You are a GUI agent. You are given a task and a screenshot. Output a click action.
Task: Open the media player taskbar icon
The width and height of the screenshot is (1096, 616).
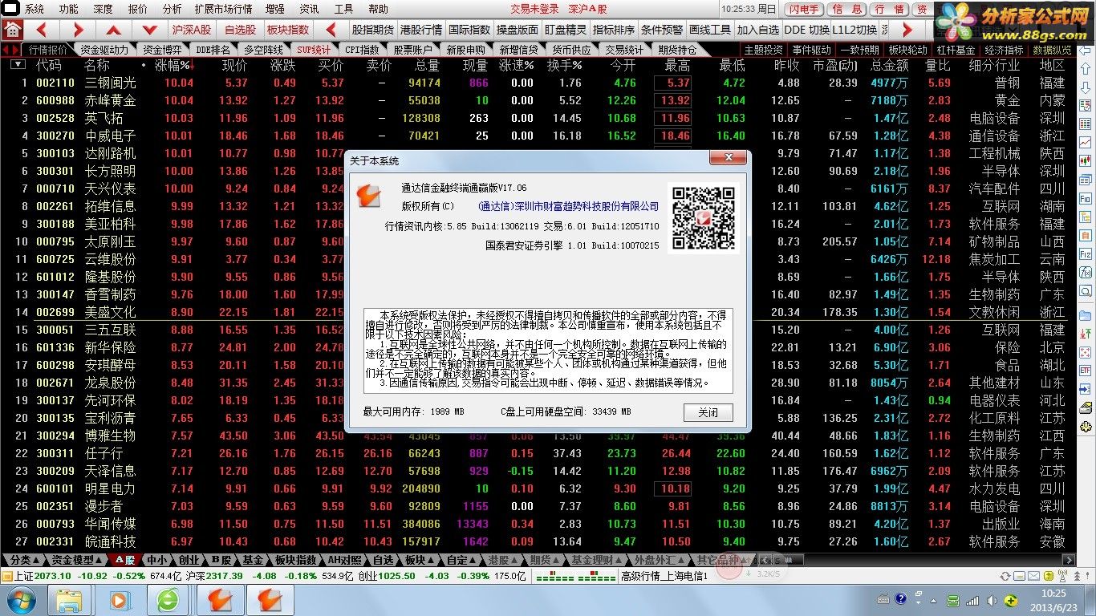120,599
